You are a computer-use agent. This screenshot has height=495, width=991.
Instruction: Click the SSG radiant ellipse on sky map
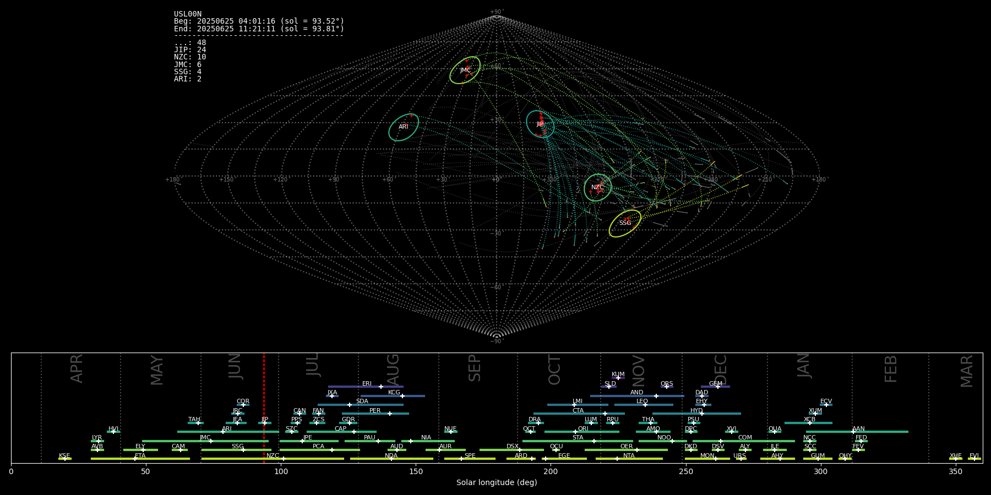click(x=625, y=223)
